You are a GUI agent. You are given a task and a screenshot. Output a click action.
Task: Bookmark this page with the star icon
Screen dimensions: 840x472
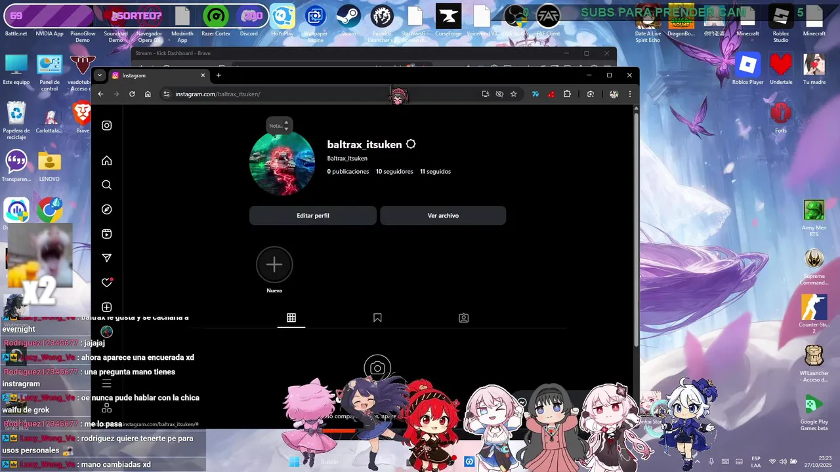click(513, 94)
